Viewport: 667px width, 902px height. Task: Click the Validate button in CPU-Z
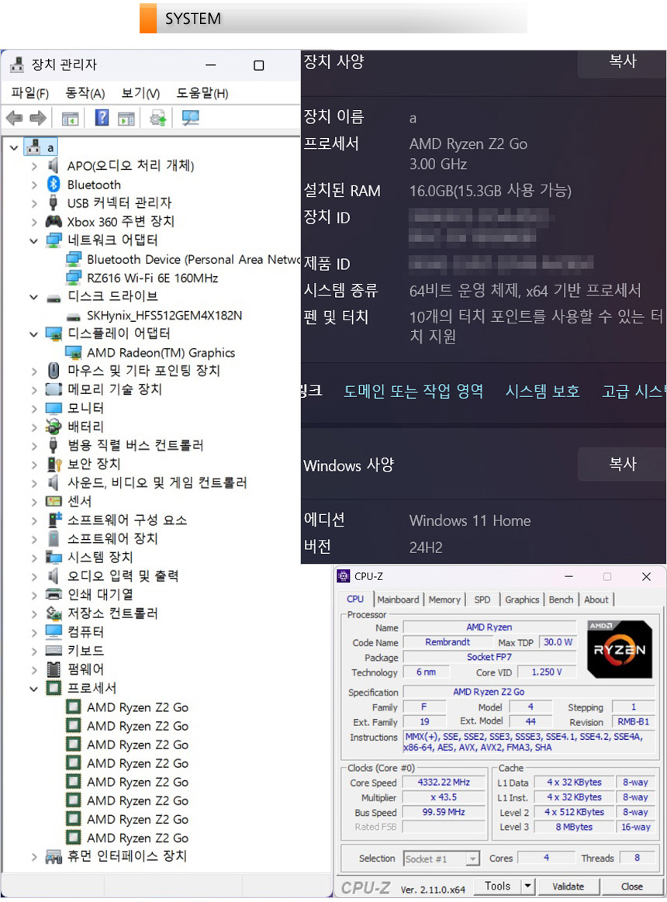click(568, 886)
